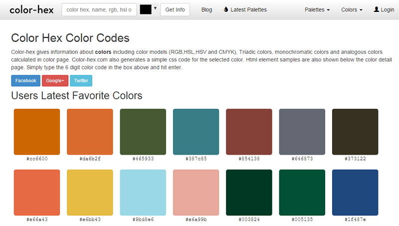Click the Latest Palettes droplet icon

(x=226, y=9)
